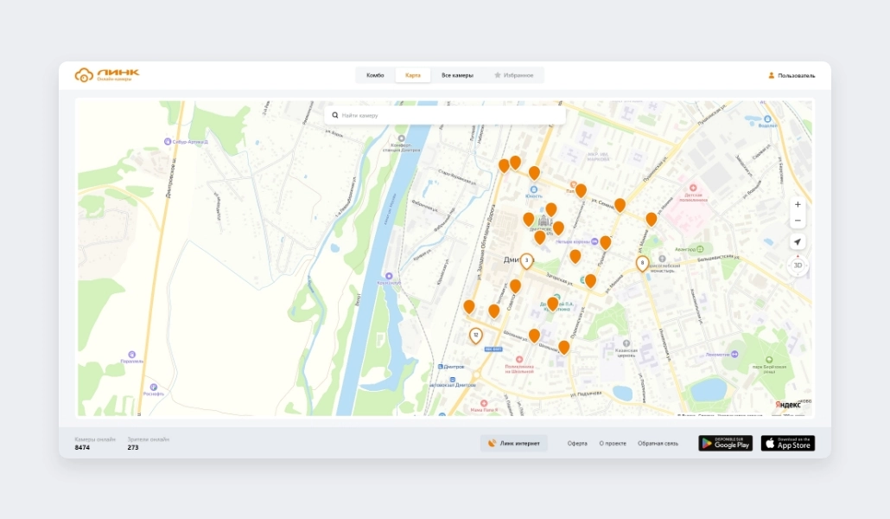Open the Пользователь account menu
This screenshot has width=890, height=519.
tap(791, 75)
